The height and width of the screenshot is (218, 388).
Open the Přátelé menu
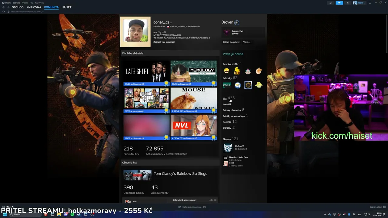[x=25, y=3]
